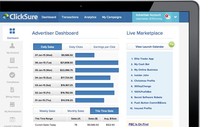Screen dimensions: 200x127
Task: Open the messages envelope icon
Action: coord(168,17)
